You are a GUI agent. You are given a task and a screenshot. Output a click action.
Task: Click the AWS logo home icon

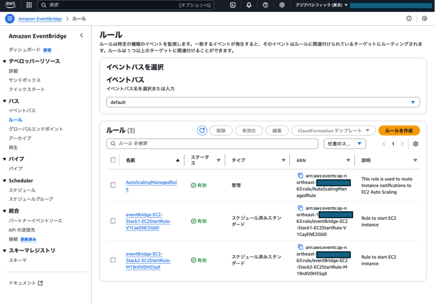11,5
